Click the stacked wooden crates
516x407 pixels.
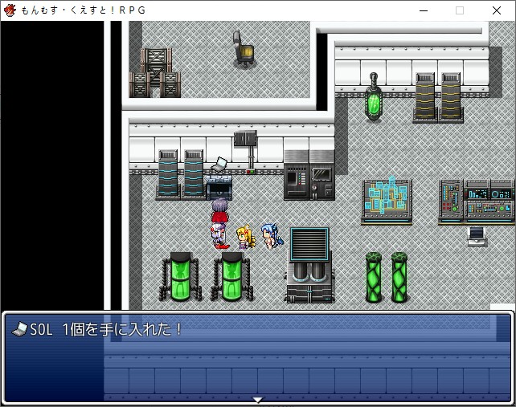coord(155,73)
